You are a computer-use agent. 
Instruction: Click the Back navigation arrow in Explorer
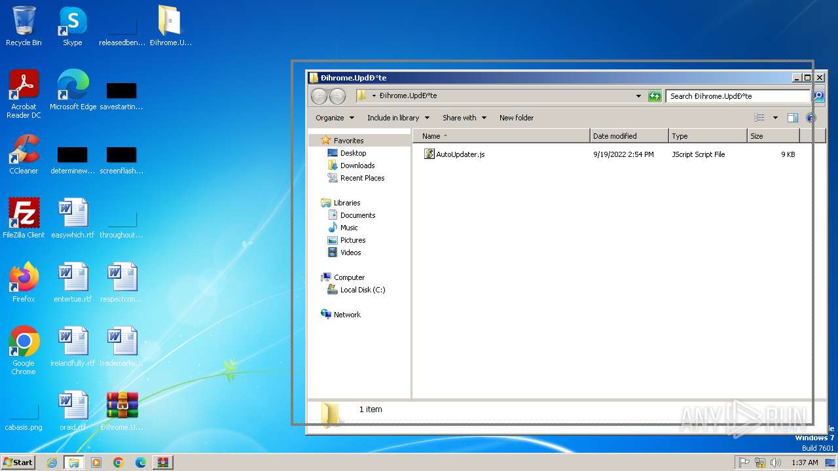click(x=319, y=96)
